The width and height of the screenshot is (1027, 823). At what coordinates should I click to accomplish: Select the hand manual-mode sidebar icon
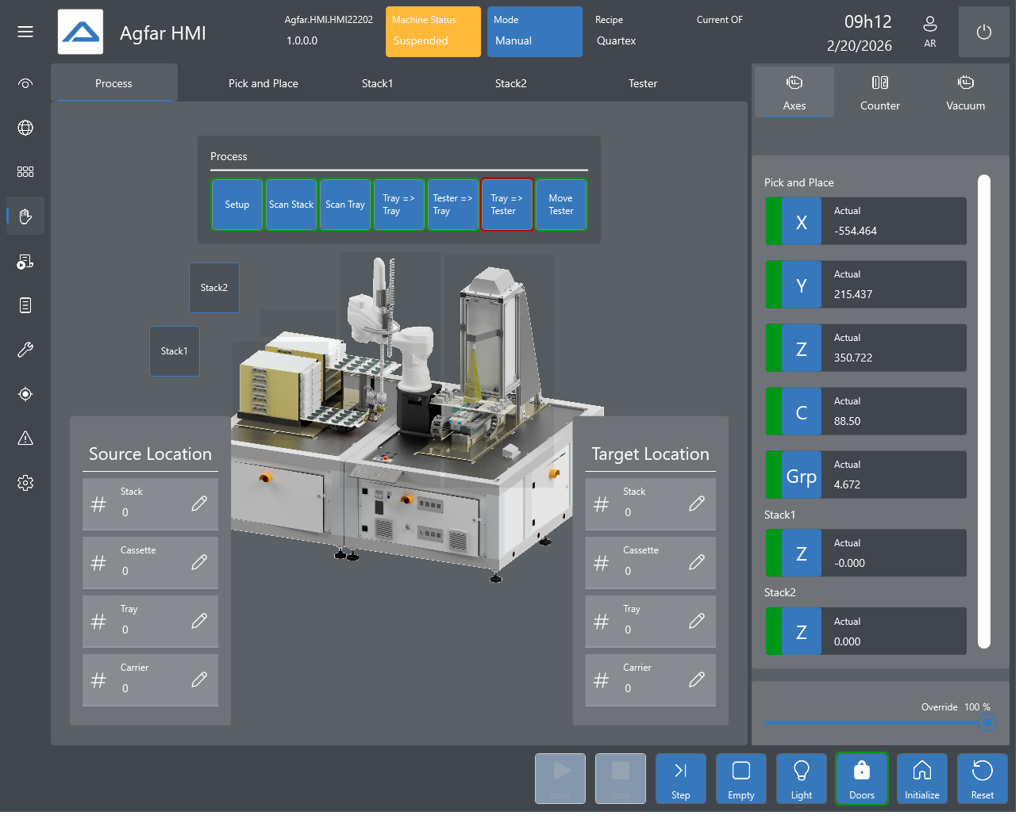coord(25,216)
